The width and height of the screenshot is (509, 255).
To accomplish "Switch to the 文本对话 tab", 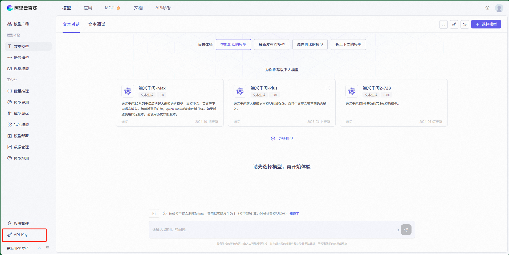I will coord(71,25).
